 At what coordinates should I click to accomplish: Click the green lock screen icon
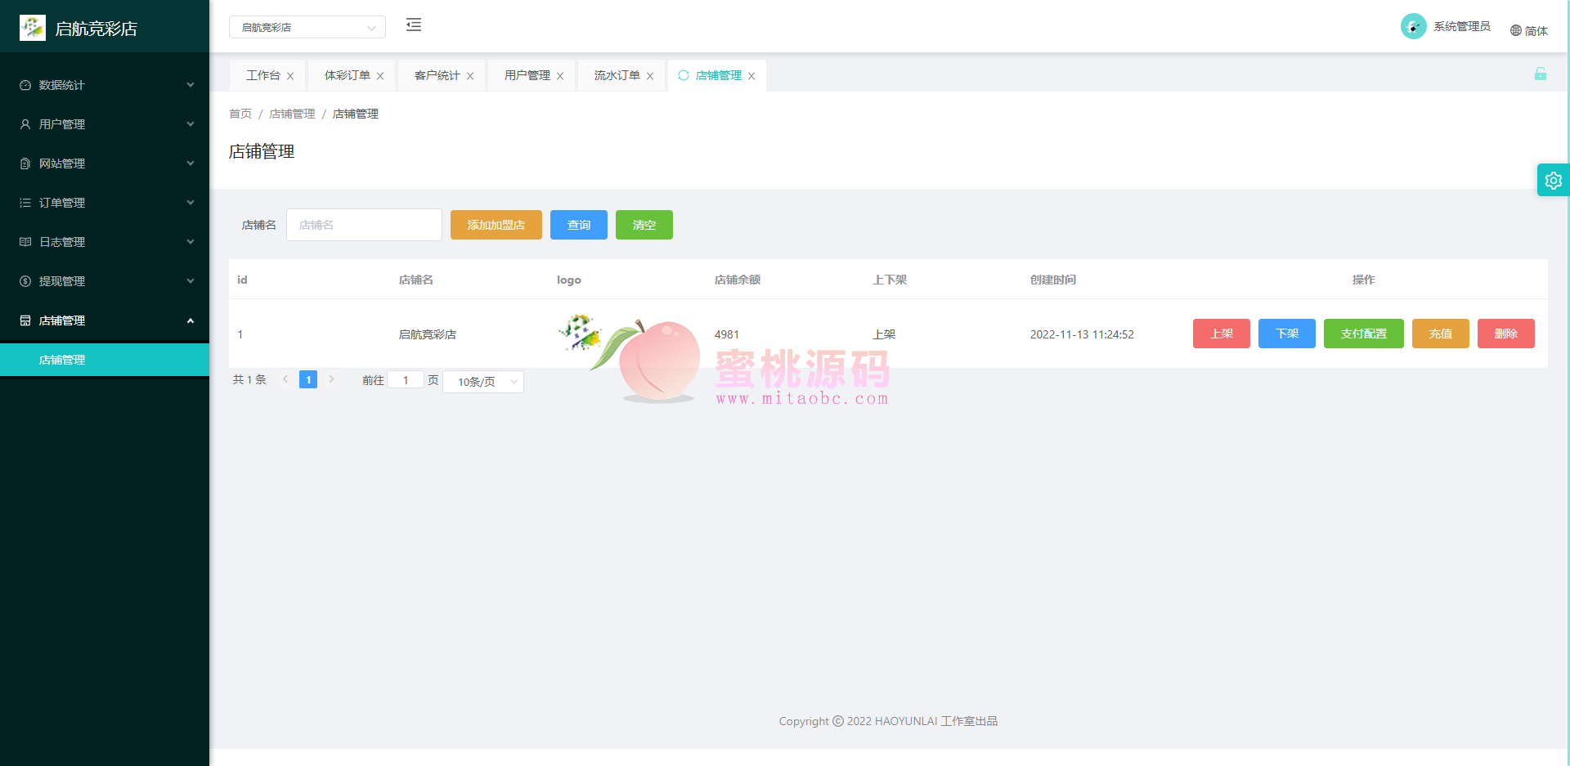pyautogui.click(x=1540, y=74)
